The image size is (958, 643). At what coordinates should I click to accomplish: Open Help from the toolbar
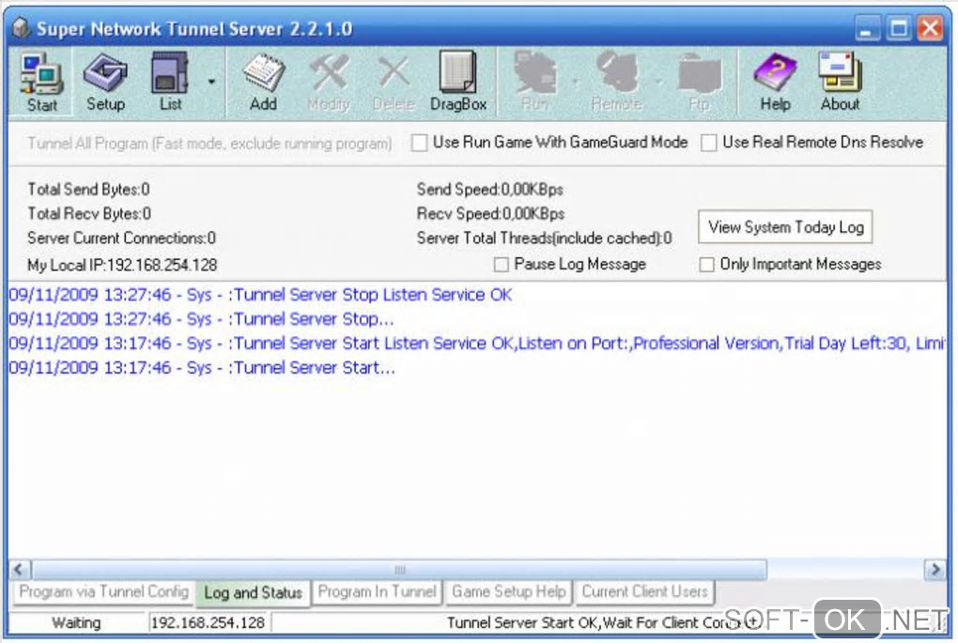tap(775, 83)
